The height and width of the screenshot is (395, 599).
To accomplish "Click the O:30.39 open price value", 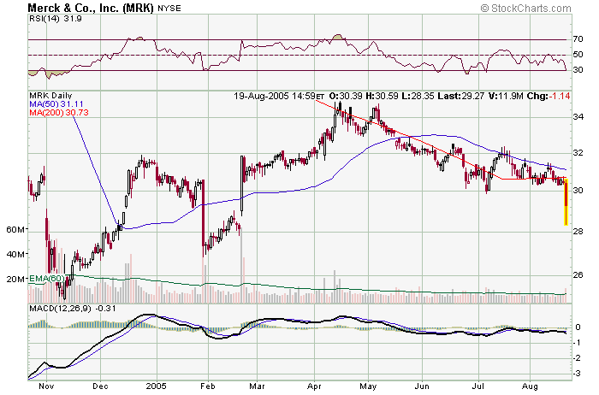I will (x=344, y=96).
